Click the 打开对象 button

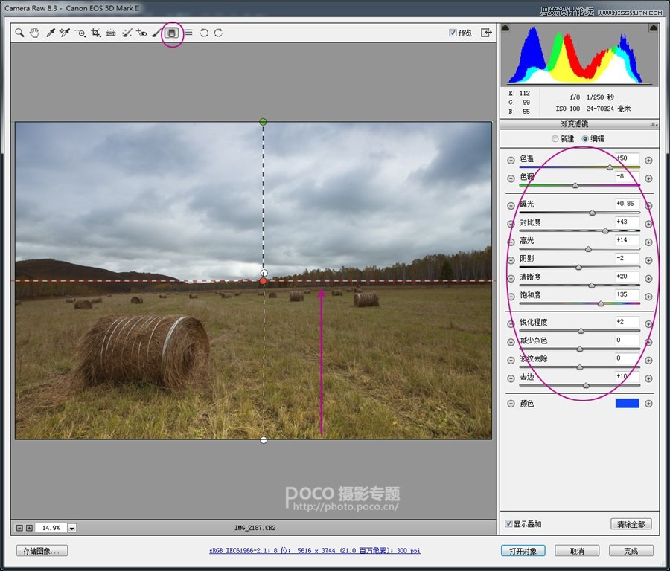point(523,551)
